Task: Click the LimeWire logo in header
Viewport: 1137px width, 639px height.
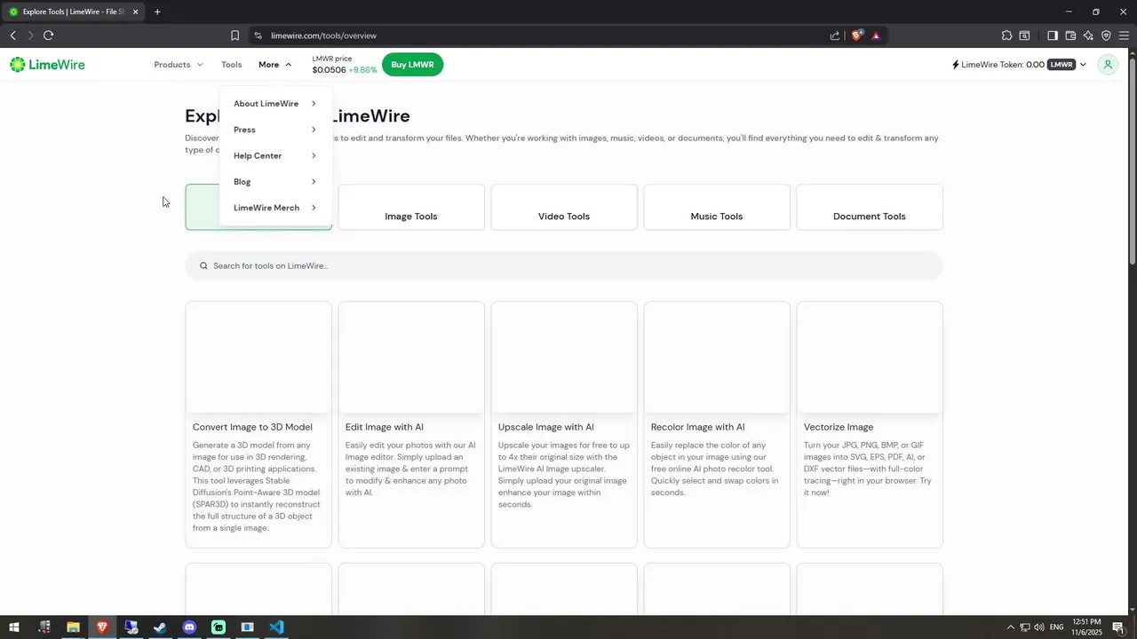Action: 47,65
